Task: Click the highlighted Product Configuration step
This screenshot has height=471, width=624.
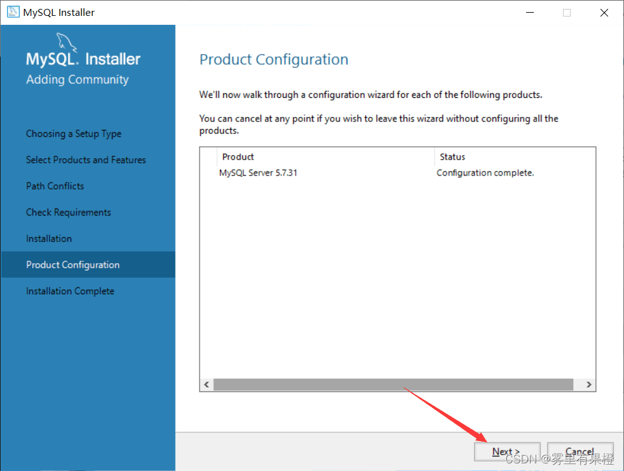Action: [x=72, y=265]
